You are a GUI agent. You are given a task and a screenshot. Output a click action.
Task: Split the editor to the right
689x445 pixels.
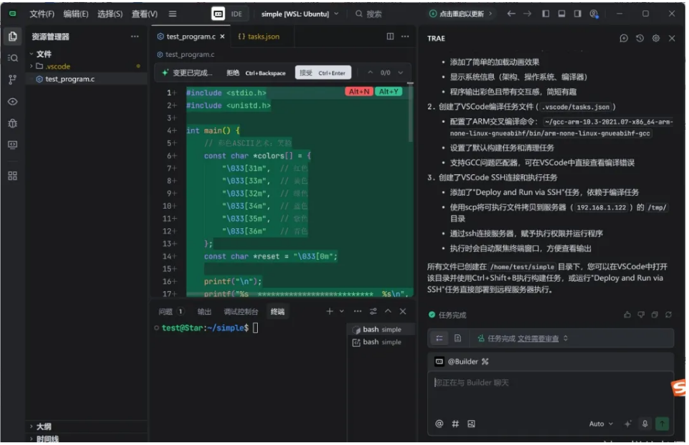(390, 36)
